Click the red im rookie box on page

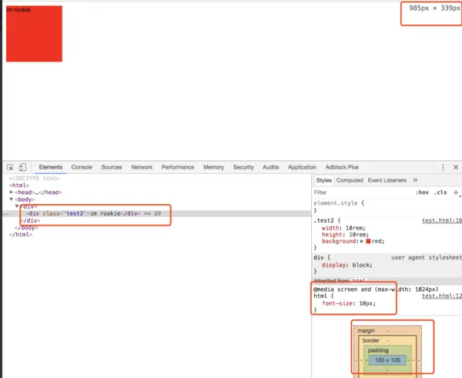(34, 34)
